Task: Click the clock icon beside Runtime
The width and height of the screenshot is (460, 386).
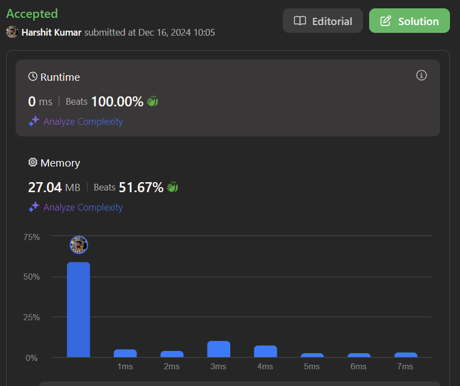Action: click(x=33, y=77)
